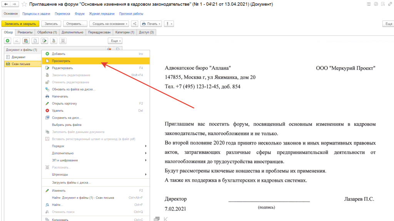Select Просмотреть in the context menu
Screen dimensions: 394x221
click(x=61, y=61)
